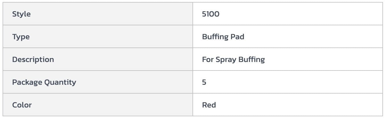Click the word 'Package' in the label column
The width and height of the screenshot is (385, 118).
(28, 82)
